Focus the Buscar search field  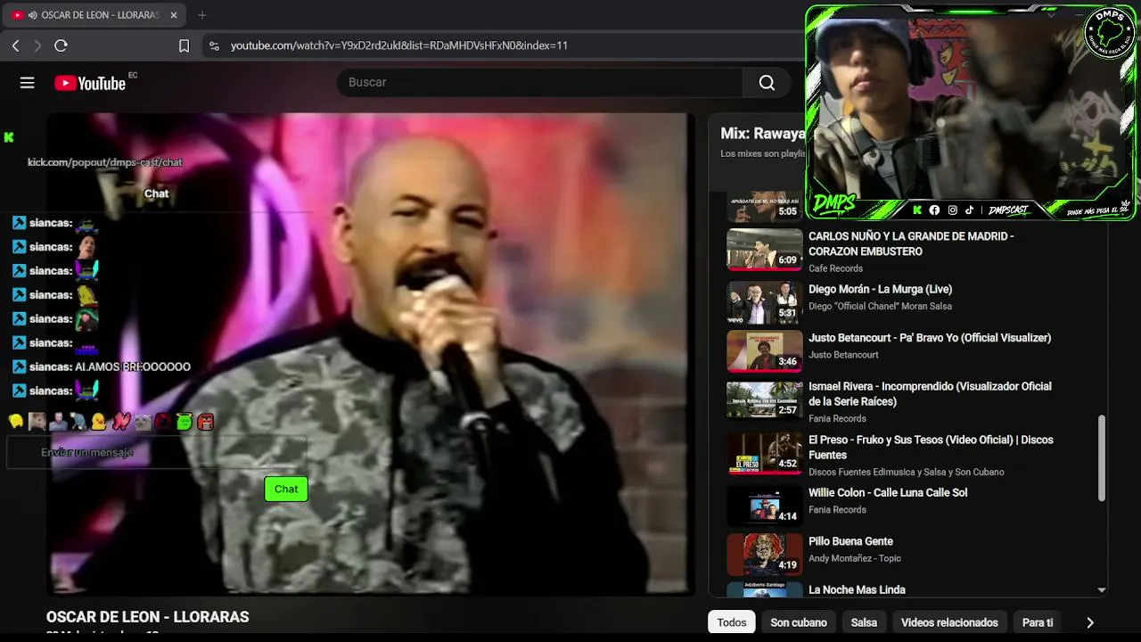point(540,82)
